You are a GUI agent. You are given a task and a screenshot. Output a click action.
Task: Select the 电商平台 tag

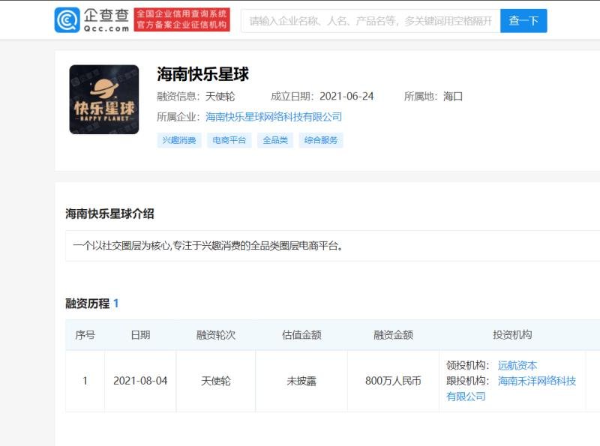click(229, 140)
